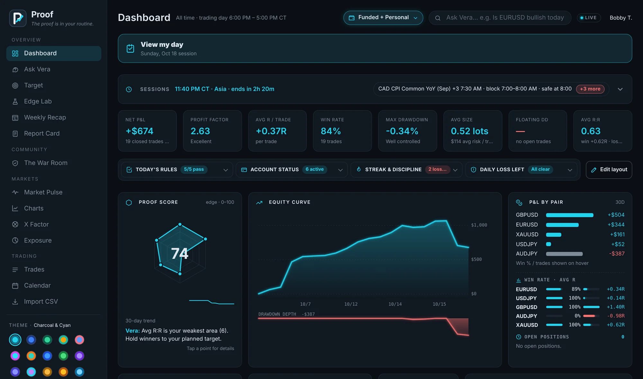Click the Edge Lab flask icon
643x379 pixels.
coord(15,101)
